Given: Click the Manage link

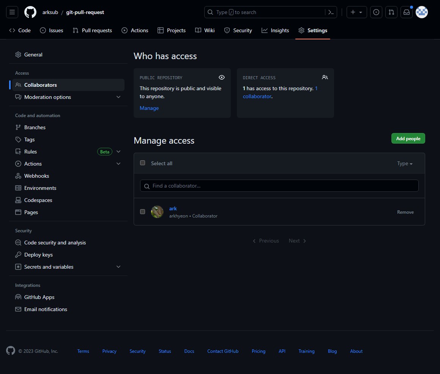Looking at the screenshot, I should click(149, 108).
